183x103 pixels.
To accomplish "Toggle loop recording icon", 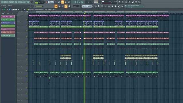I will (x=69, y=2).
